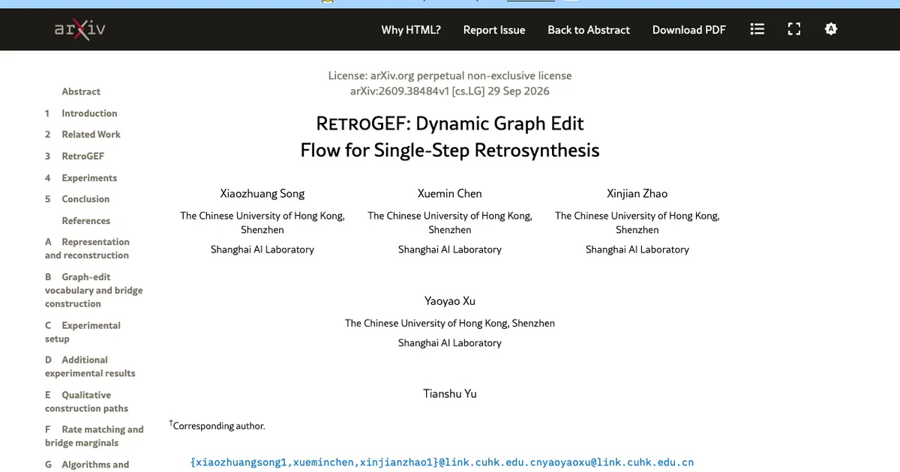The height and width of the screenshot is (472, 900).
Task: Toggle the color scheme icon in header
Action: pyautogui.click(x=830, y=29)
